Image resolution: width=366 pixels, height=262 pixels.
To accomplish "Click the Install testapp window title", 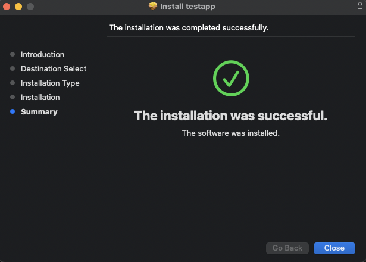I will (x=187, y=7).
